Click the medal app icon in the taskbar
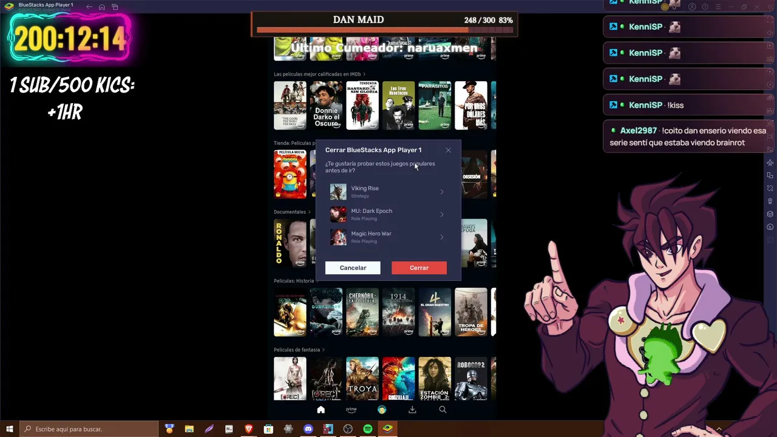Viewport: 777px width, 437px height. pos(169,429)
